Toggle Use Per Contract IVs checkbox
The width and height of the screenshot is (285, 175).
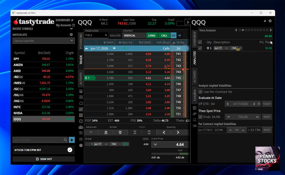tap(200, 92)
